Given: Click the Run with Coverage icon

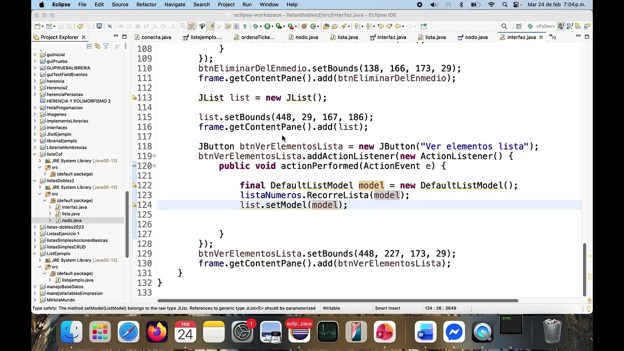Looking at the screenshot, I should tap(278, 26).
